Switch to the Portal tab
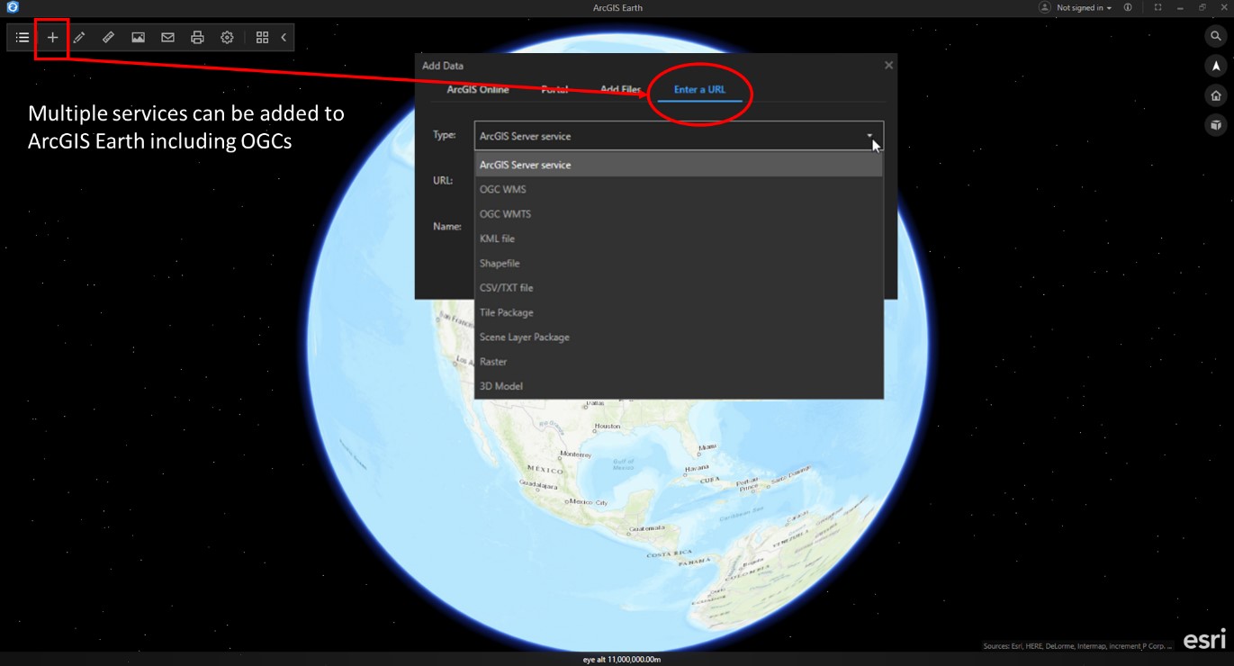The image size is (1234, 666). tap(554, 89)
